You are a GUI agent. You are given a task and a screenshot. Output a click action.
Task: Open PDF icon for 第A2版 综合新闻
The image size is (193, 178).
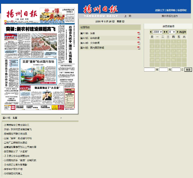(139, 38)
